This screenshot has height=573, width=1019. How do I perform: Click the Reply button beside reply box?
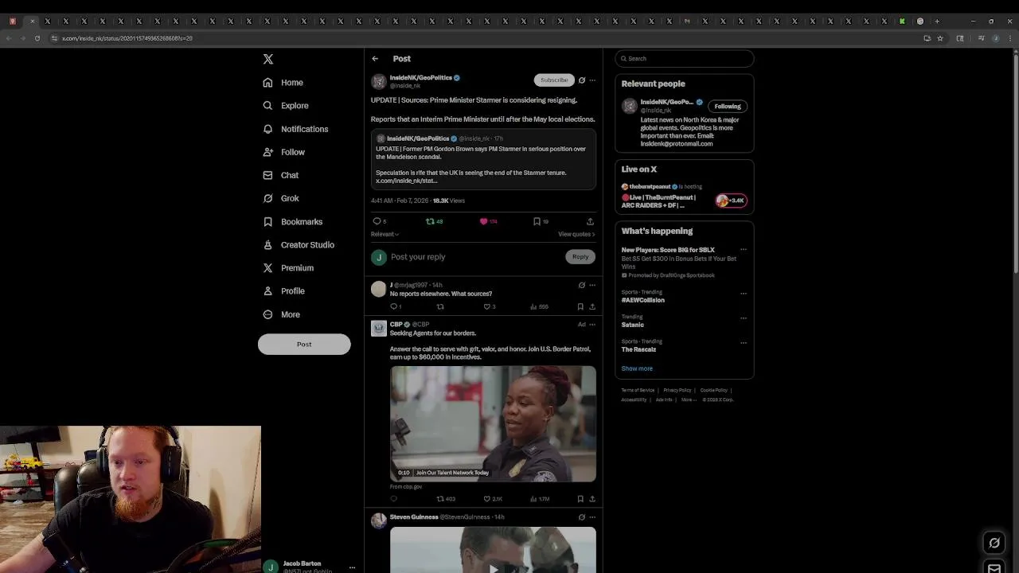click(x=580, y=256)
